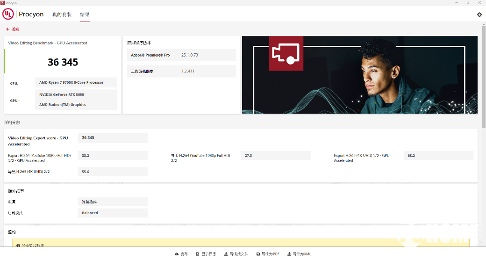Click the Adobe Premiere Pro label
Viewport: 486px width, 261px height.
tap(150, 55)
